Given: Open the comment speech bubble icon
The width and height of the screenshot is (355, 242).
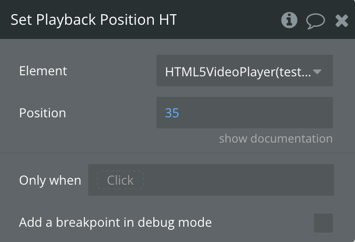Looking at the screenshot, I should [x=316, y=21].
